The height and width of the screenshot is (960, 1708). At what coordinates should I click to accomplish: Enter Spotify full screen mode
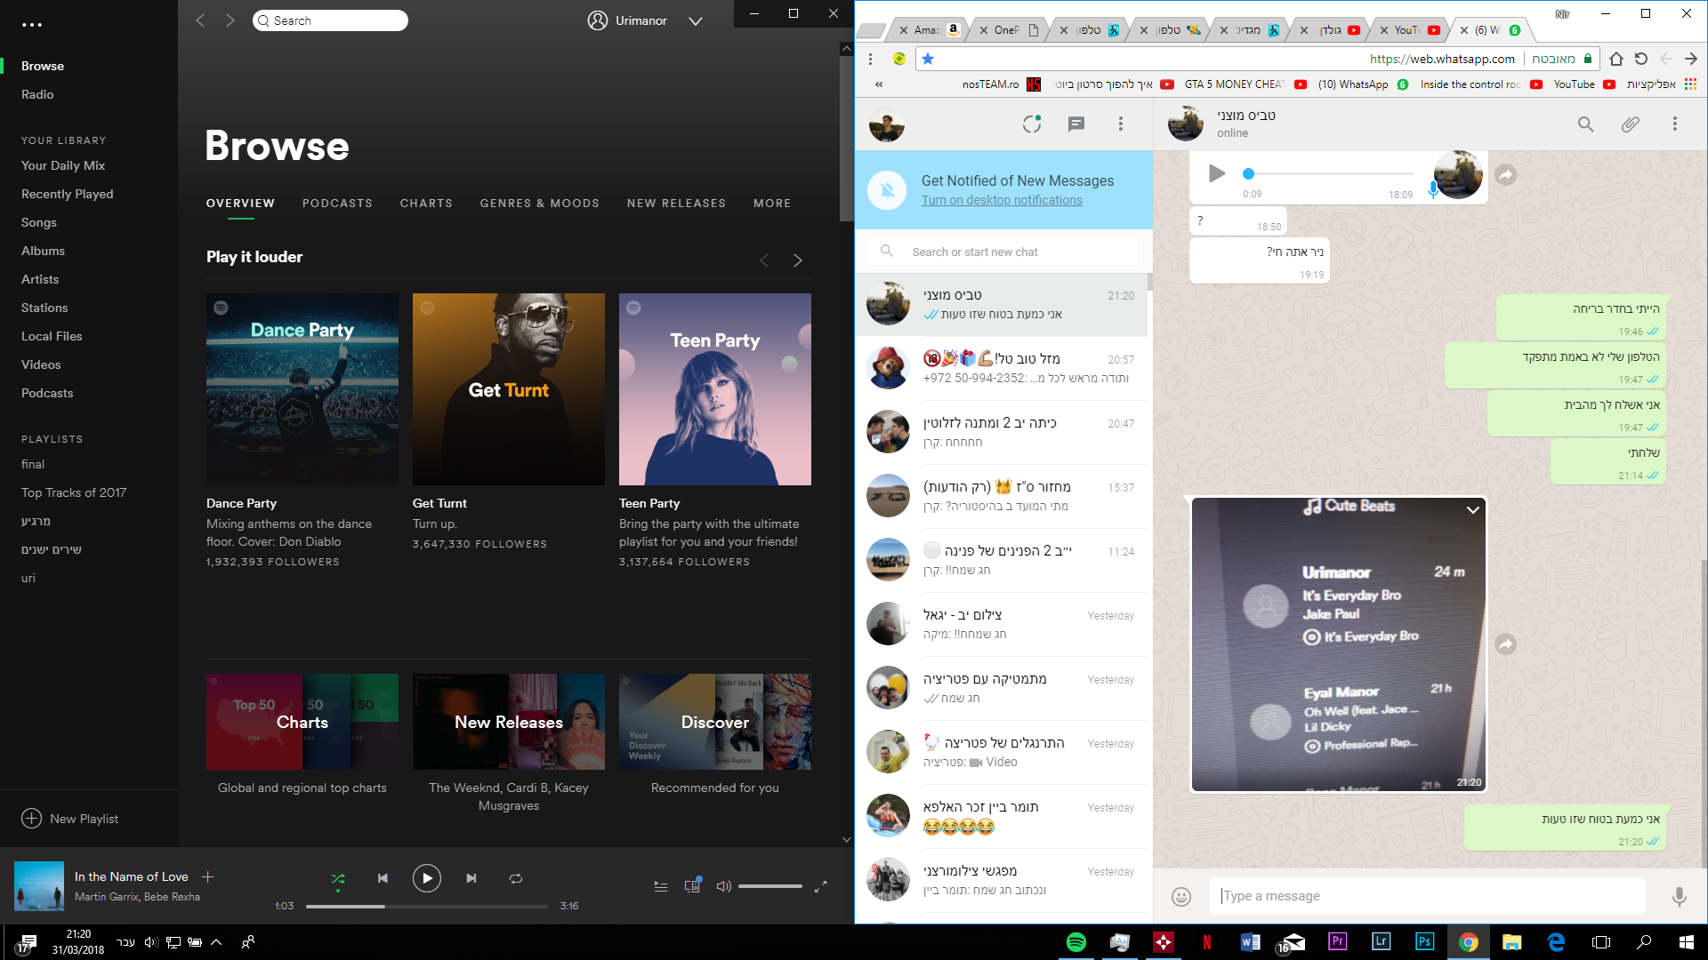(821, 886)
